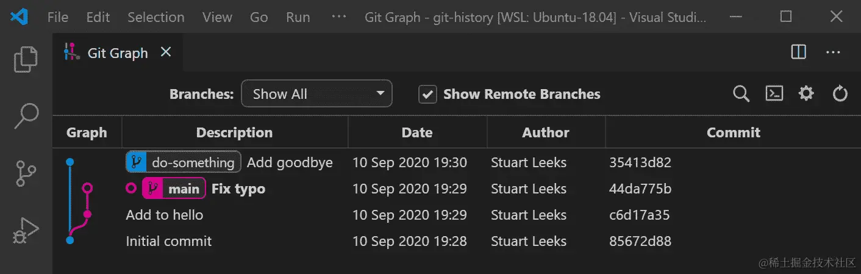Open the Go menu
This screenshot has height=274, width=861.
coord(259,17)
